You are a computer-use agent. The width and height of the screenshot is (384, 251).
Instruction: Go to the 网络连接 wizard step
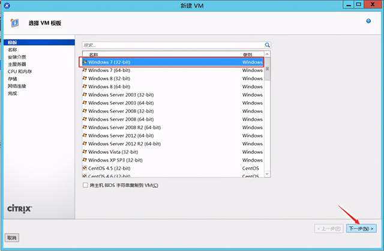[17, 86]
